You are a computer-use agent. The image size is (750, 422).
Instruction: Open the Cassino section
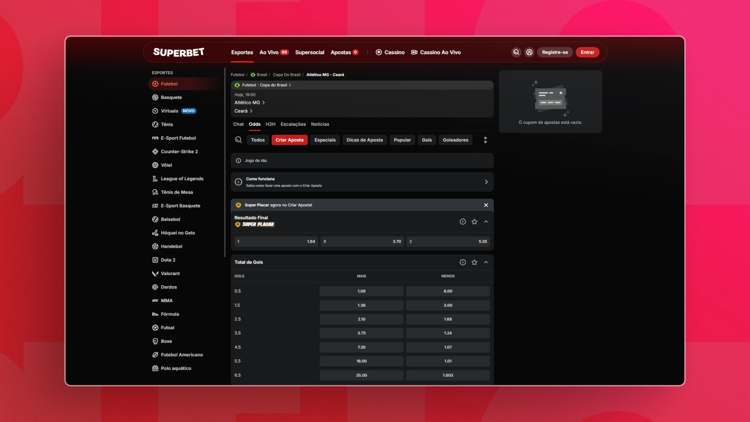click(390, 52)
